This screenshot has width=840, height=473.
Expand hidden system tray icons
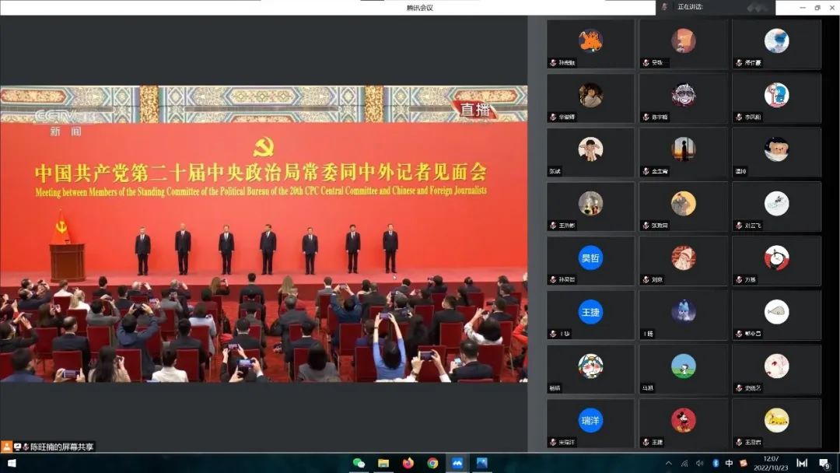[668, 463]
